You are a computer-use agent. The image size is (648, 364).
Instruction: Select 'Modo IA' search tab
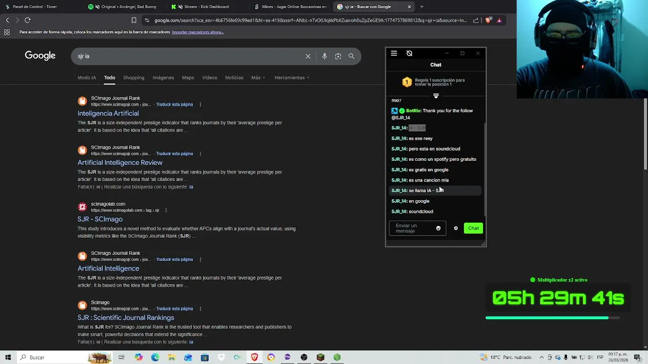point(87,77)
